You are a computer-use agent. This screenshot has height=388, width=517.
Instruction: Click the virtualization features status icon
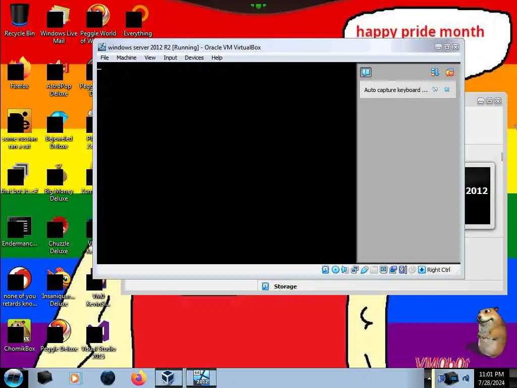[402, 270]
